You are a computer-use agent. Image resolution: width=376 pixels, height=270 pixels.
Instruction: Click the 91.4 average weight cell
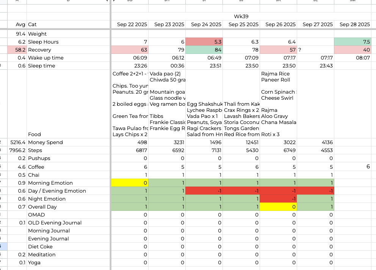(x=17, y=34)
